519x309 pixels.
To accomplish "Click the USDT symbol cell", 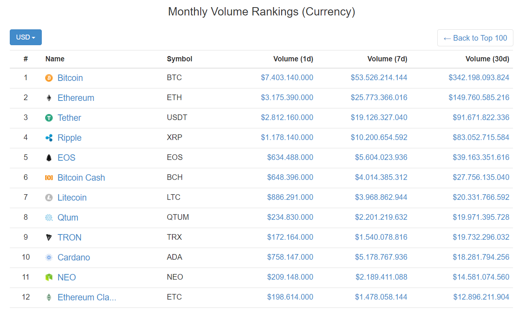I will [x=177, y=117].
